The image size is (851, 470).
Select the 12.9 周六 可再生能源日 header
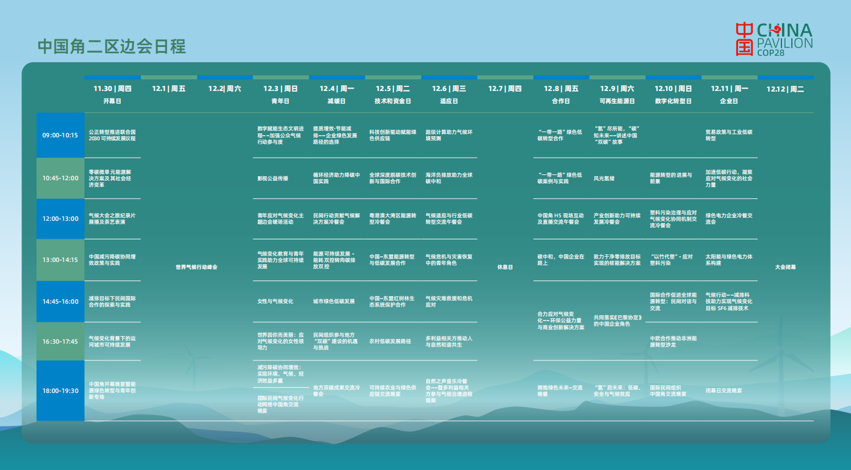(x=617, y=94)
